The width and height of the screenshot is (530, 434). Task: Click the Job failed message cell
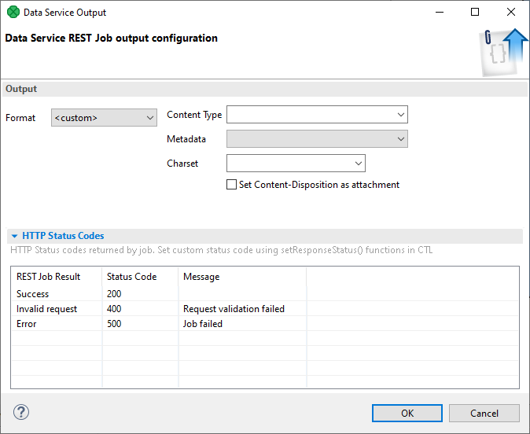203,324
